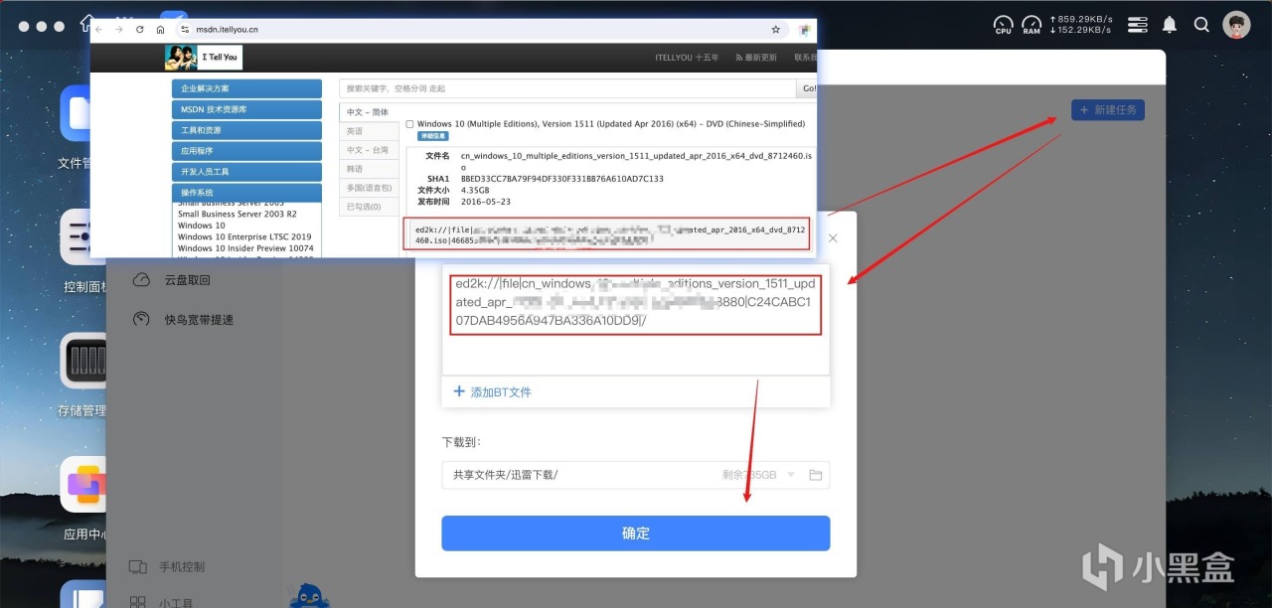The width and height of the screenshot is (1272, 608).
Task: Close the new task dialog with X
Action: 833,238
